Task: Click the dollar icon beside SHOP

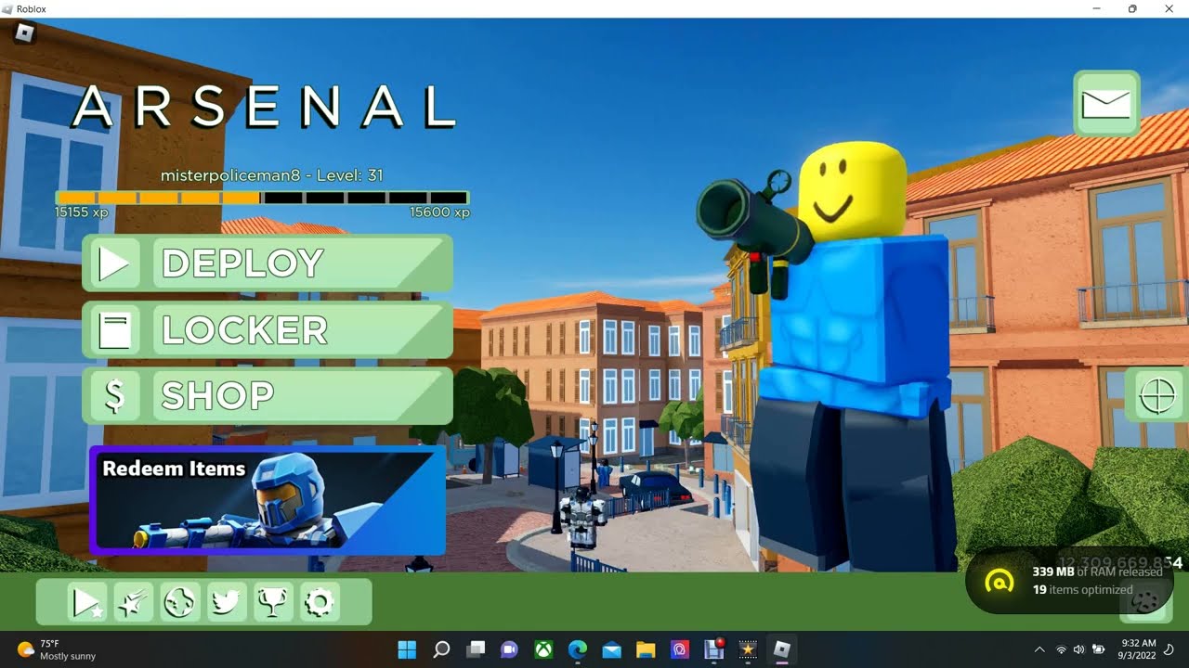Action: tap(113, 395)
